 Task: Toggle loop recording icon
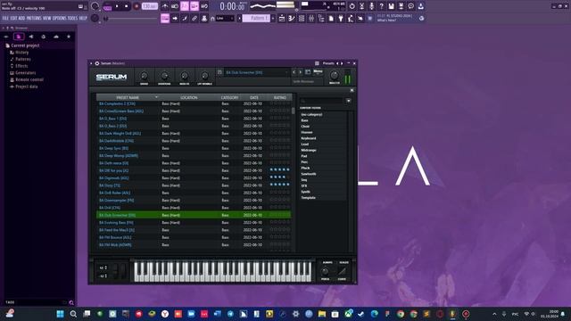point(204,6)
